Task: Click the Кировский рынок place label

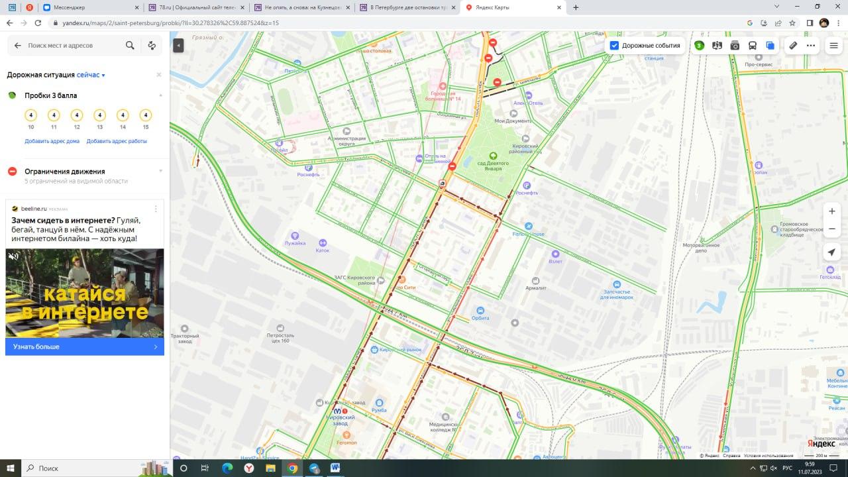Action: [x=400, y=349]
